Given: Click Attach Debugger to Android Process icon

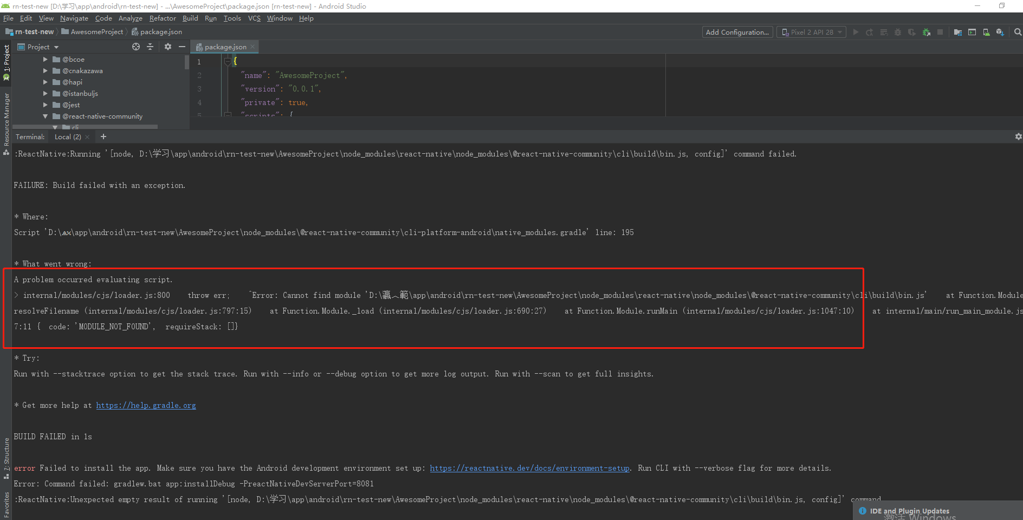Looking at the screenshot, I should (x=927, y=32).
